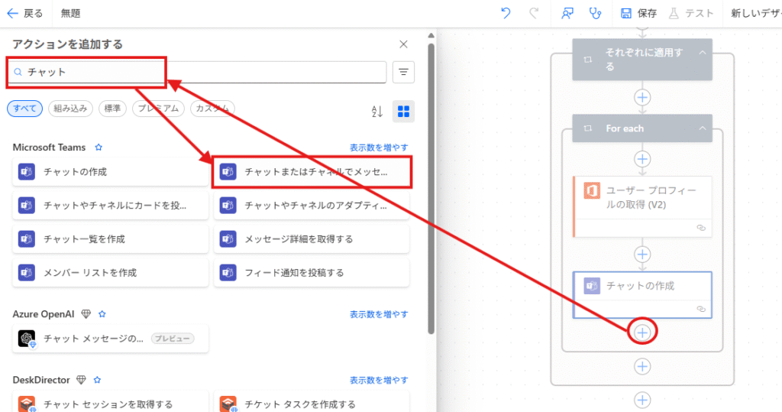Click Azure OpenAI premium diamond icon
The height and width of the screenshot is (412, 782).
tap(86, 314)
